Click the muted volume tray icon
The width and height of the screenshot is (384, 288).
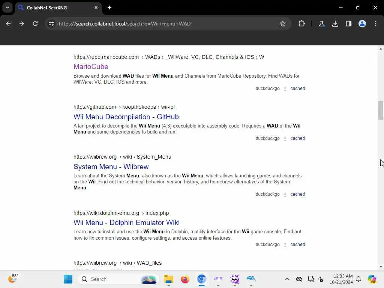tap(321, 279)
